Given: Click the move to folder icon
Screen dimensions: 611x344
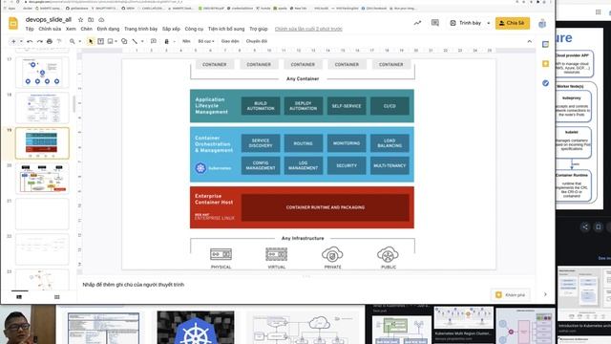Looking at the screenshot, I should click(91, 19).
